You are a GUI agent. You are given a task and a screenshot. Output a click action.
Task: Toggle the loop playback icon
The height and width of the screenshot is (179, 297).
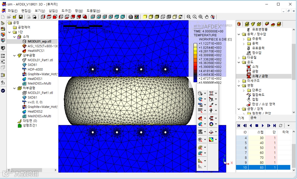coord(281,126)
